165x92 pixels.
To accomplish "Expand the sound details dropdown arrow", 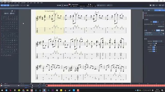I will [x=161, y=35].
